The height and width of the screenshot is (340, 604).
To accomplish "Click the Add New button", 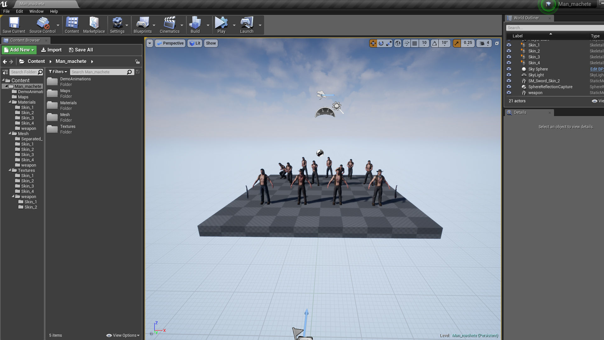I will coord(19,50).
